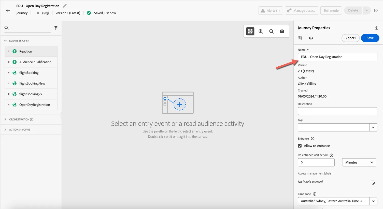Image resolution: width=383 pixels, height=209 pixels.
Task: Click Manage access
Action: (302, 10)
